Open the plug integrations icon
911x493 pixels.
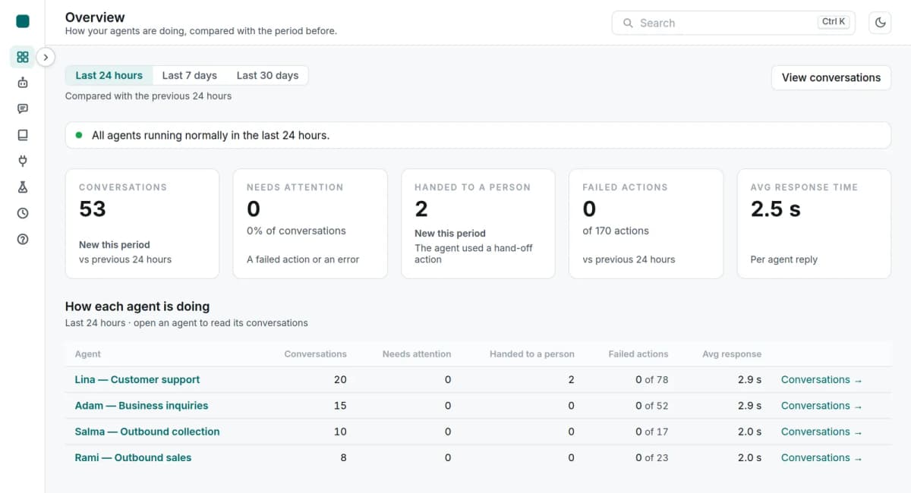click(x=23, y=161)
